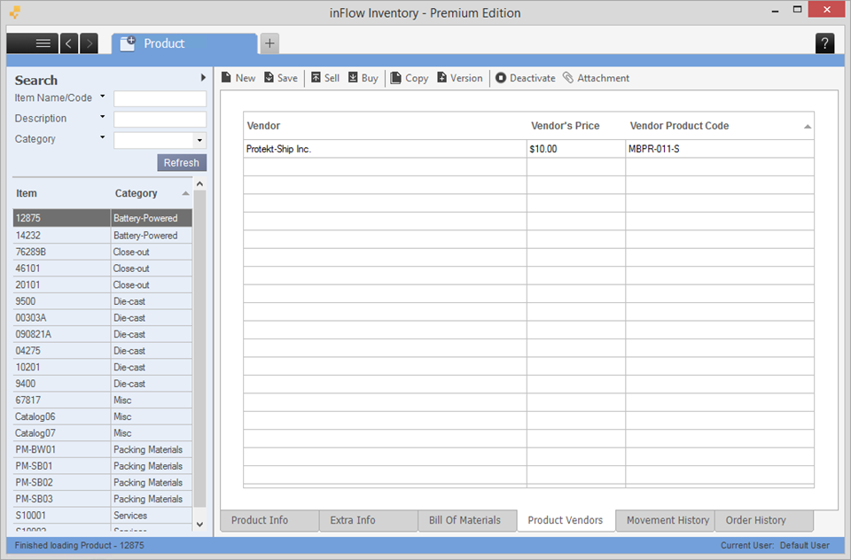Collapse the Search panel arrow
Viewport: 851px width, 560px height.
[x=203, y=78]
